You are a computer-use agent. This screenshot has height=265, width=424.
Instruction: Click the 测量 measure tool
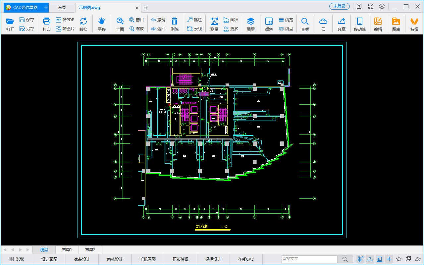click(214, 24)
